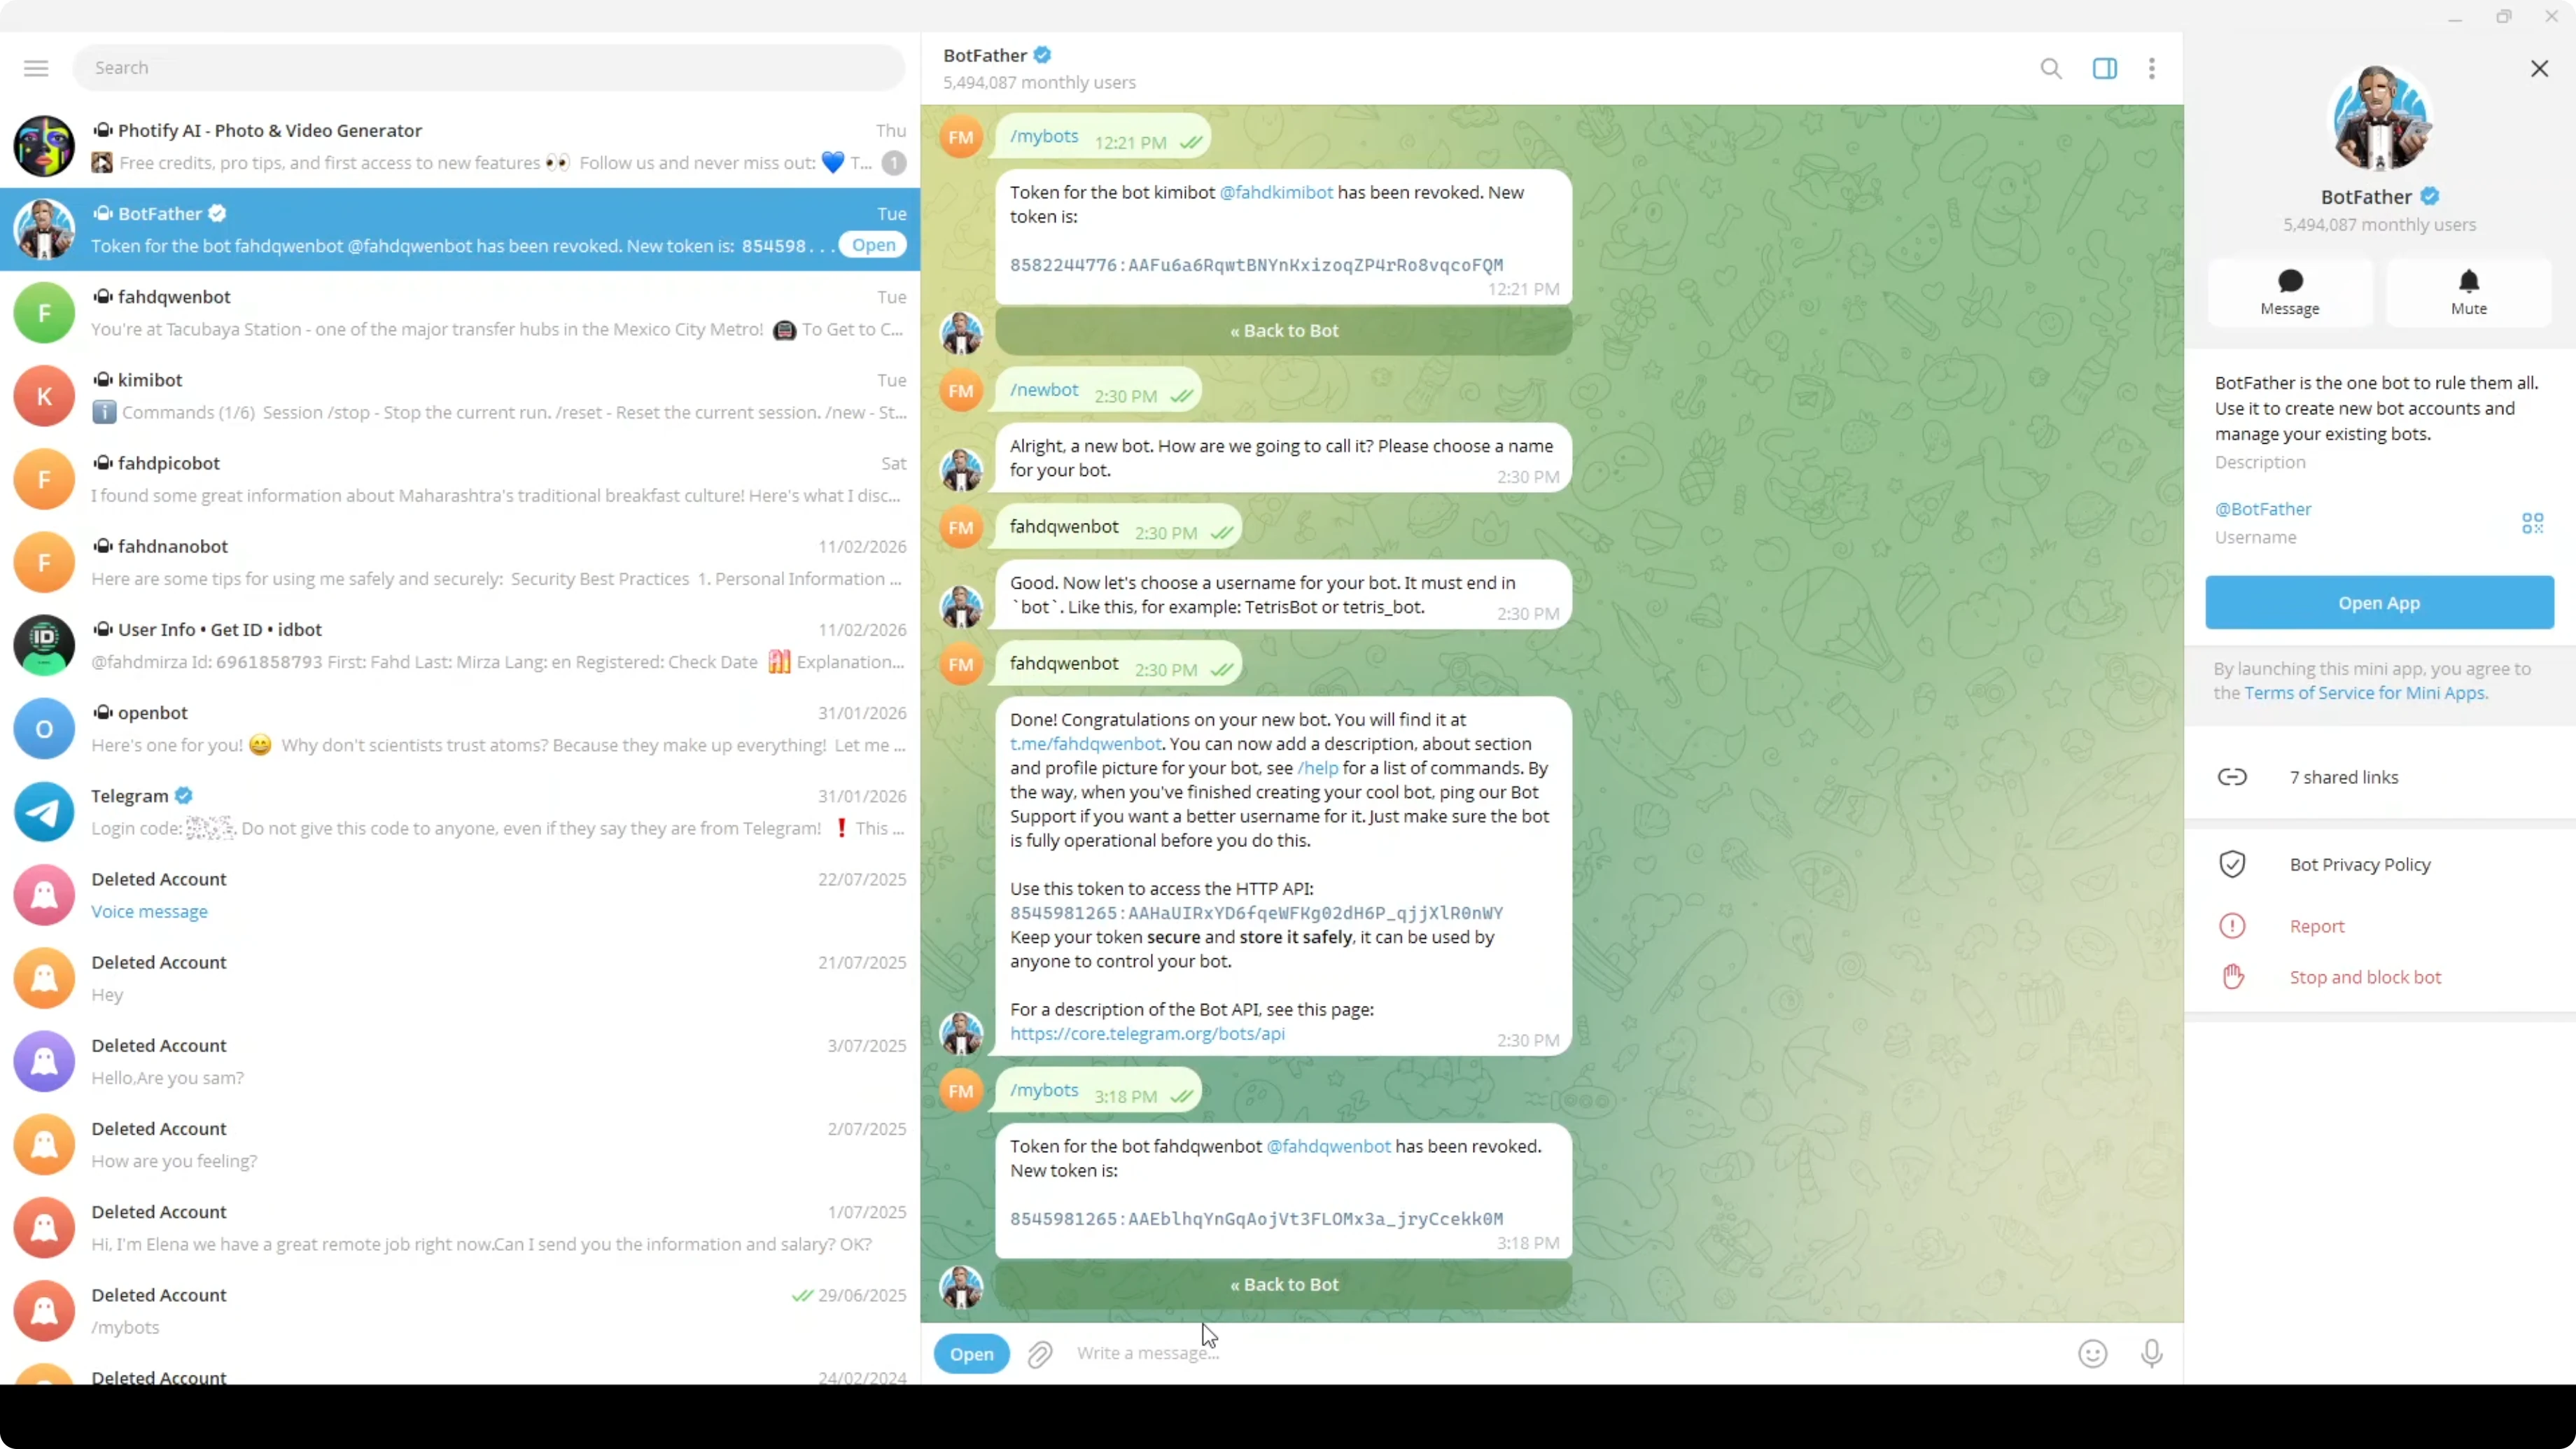
Task: Show QR code for @BotFather username
Action: 2532,523
